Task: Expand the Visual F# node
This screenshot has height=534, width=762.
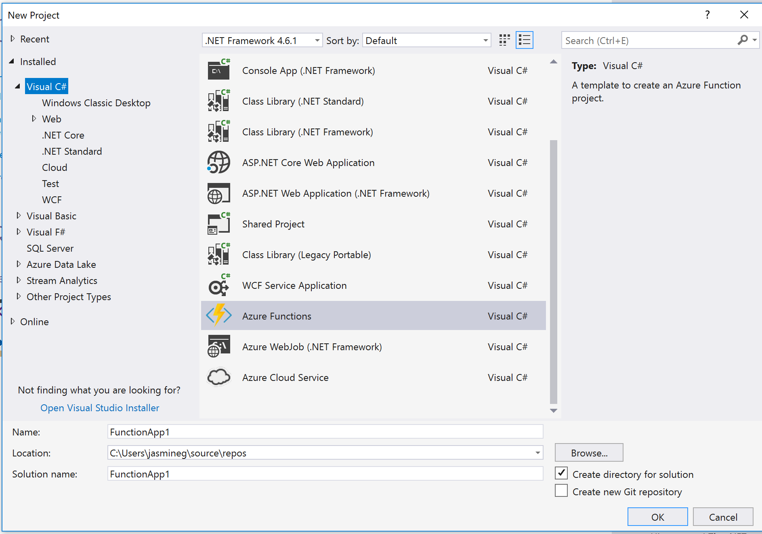Action: click(x=19, y=231)
